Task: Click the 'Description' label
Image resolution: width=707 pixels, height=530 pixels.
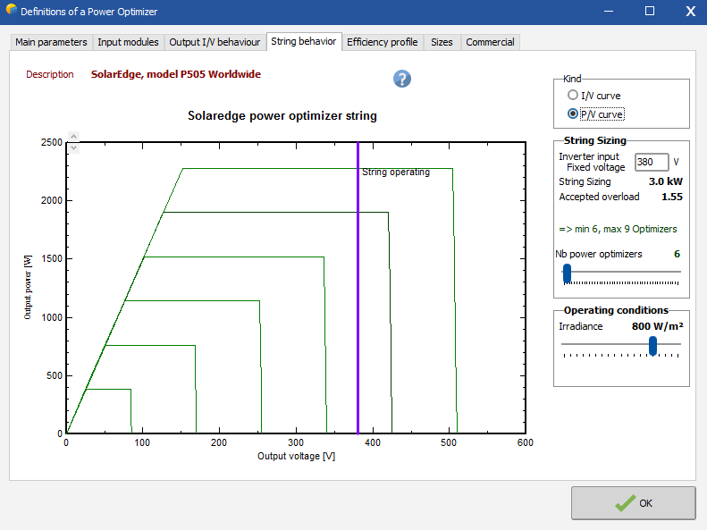Action: tap(49, 74)
